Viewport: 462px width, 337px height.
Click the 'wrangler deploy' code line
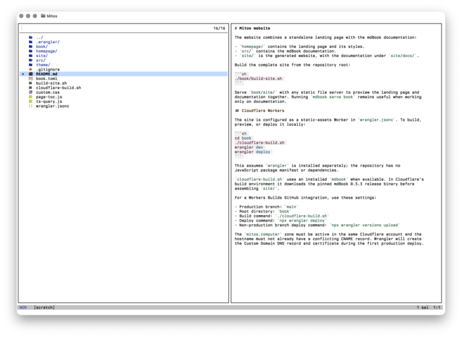(253, 152)
